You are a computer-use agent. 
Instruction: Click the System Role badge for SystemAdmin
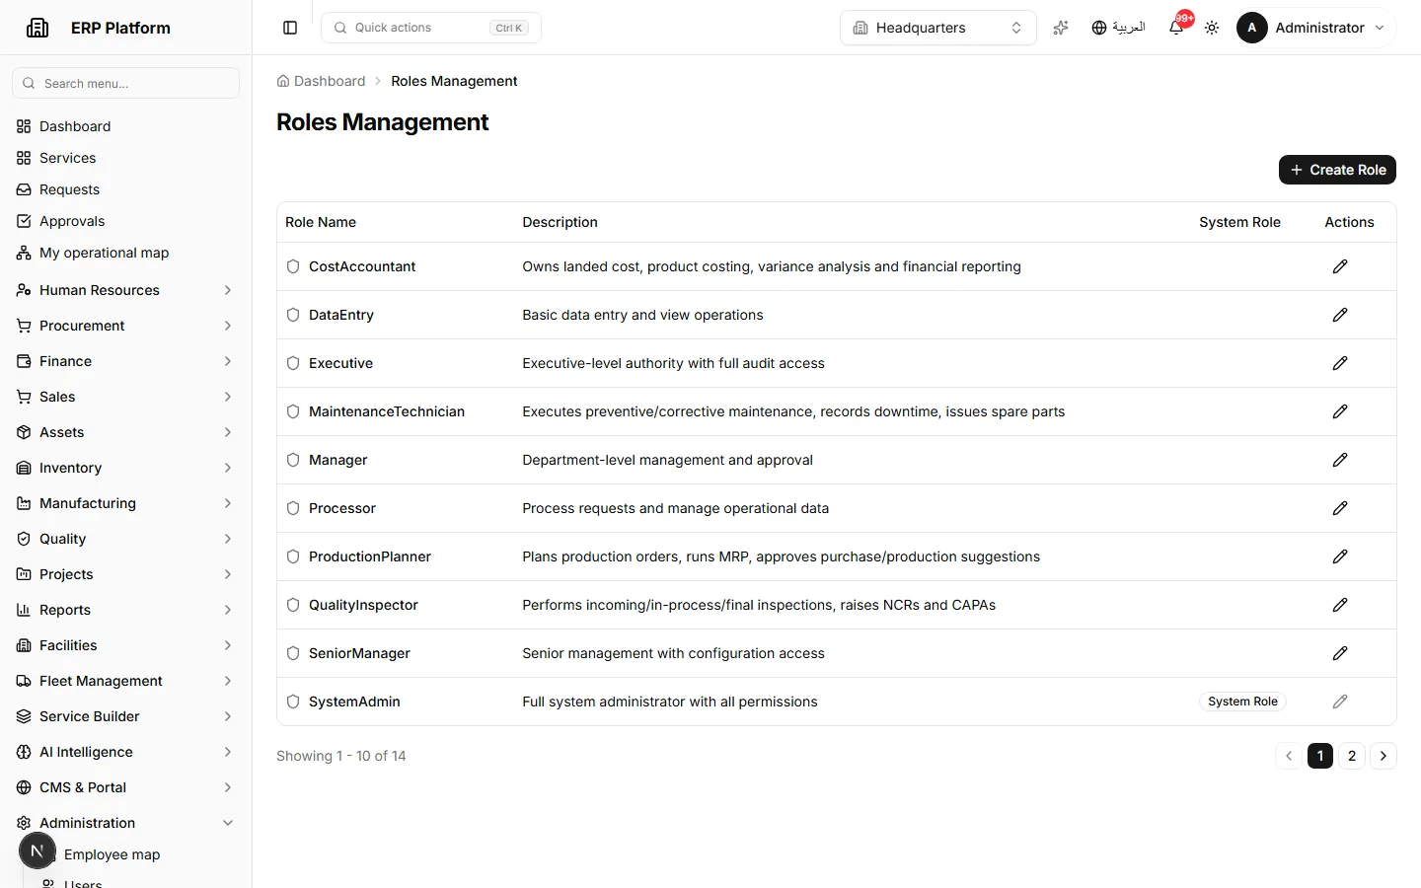click(x=1242, y=702)
